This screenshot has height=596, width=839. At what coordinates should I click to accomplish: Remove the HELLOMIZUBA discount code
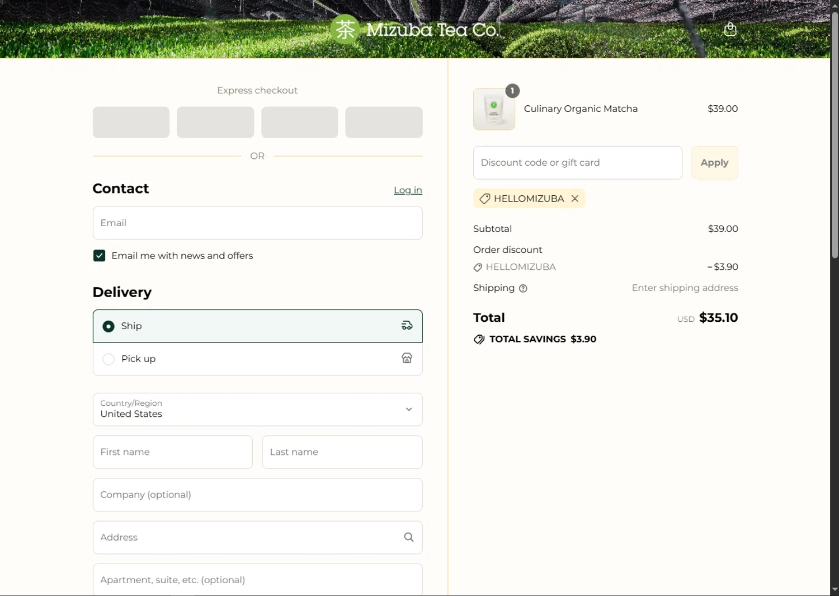click(575, 199)
